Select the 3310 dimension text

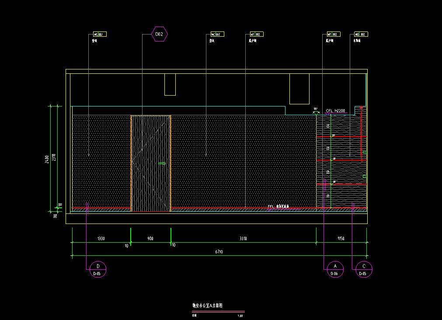pyautogui.click(x=244, y=238)
